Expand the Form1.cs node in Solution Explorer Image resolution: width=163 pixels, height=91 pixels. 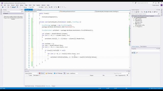pos(134,24)
